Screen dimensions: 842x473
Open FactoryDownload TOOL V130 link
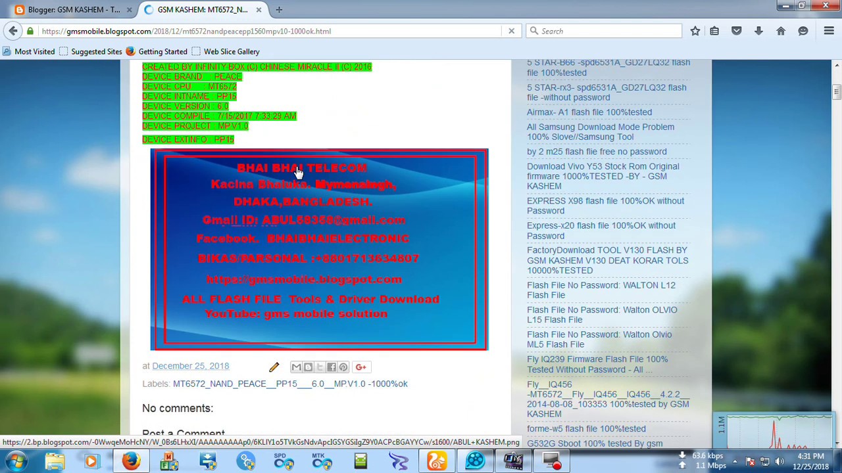(608, 260)
